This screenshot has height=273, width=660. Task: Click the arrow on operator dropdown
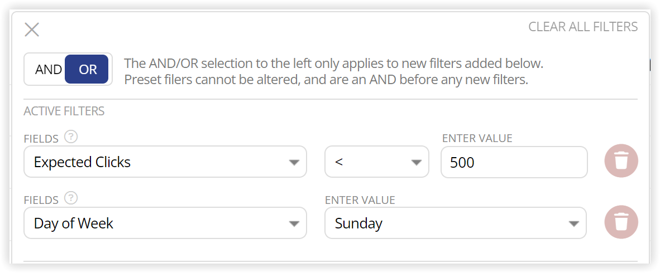[x=416, y=163]
